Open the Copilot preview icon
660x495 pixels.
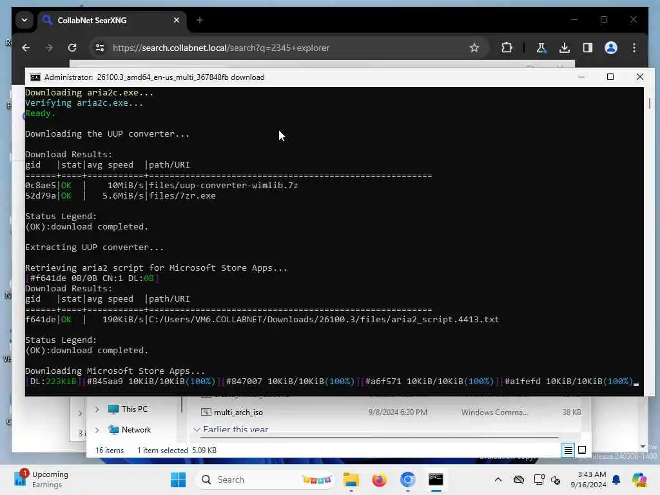click(x=639, y=480)
